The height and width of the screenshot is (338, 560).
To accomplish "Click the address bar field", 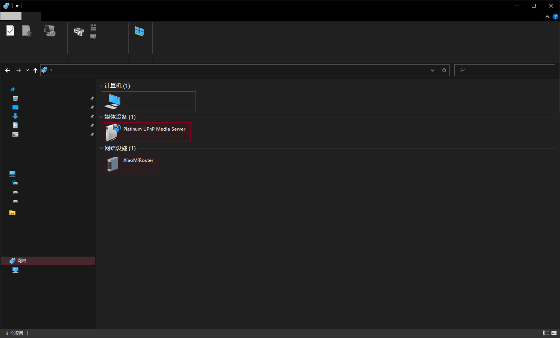I will (245, 70).
